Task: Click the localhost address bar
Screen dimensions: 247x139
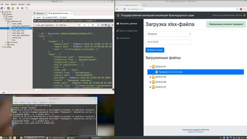Action: click(181, 9)
